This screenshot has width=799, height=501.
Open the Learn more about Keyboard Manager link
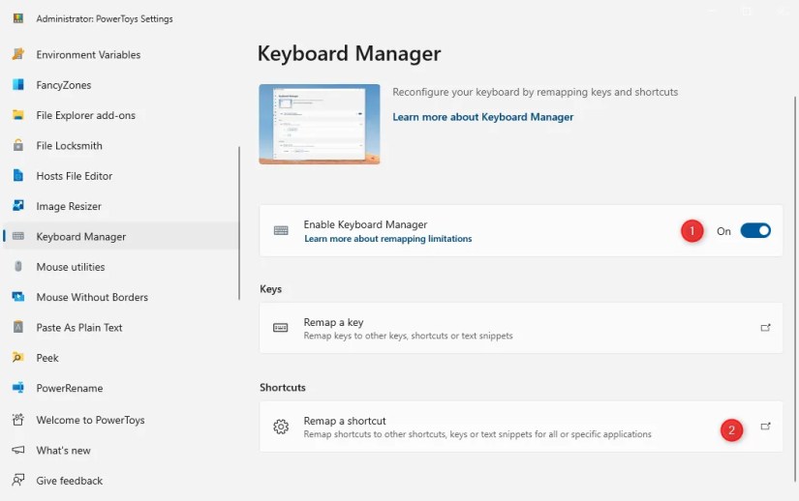[482, 117]
